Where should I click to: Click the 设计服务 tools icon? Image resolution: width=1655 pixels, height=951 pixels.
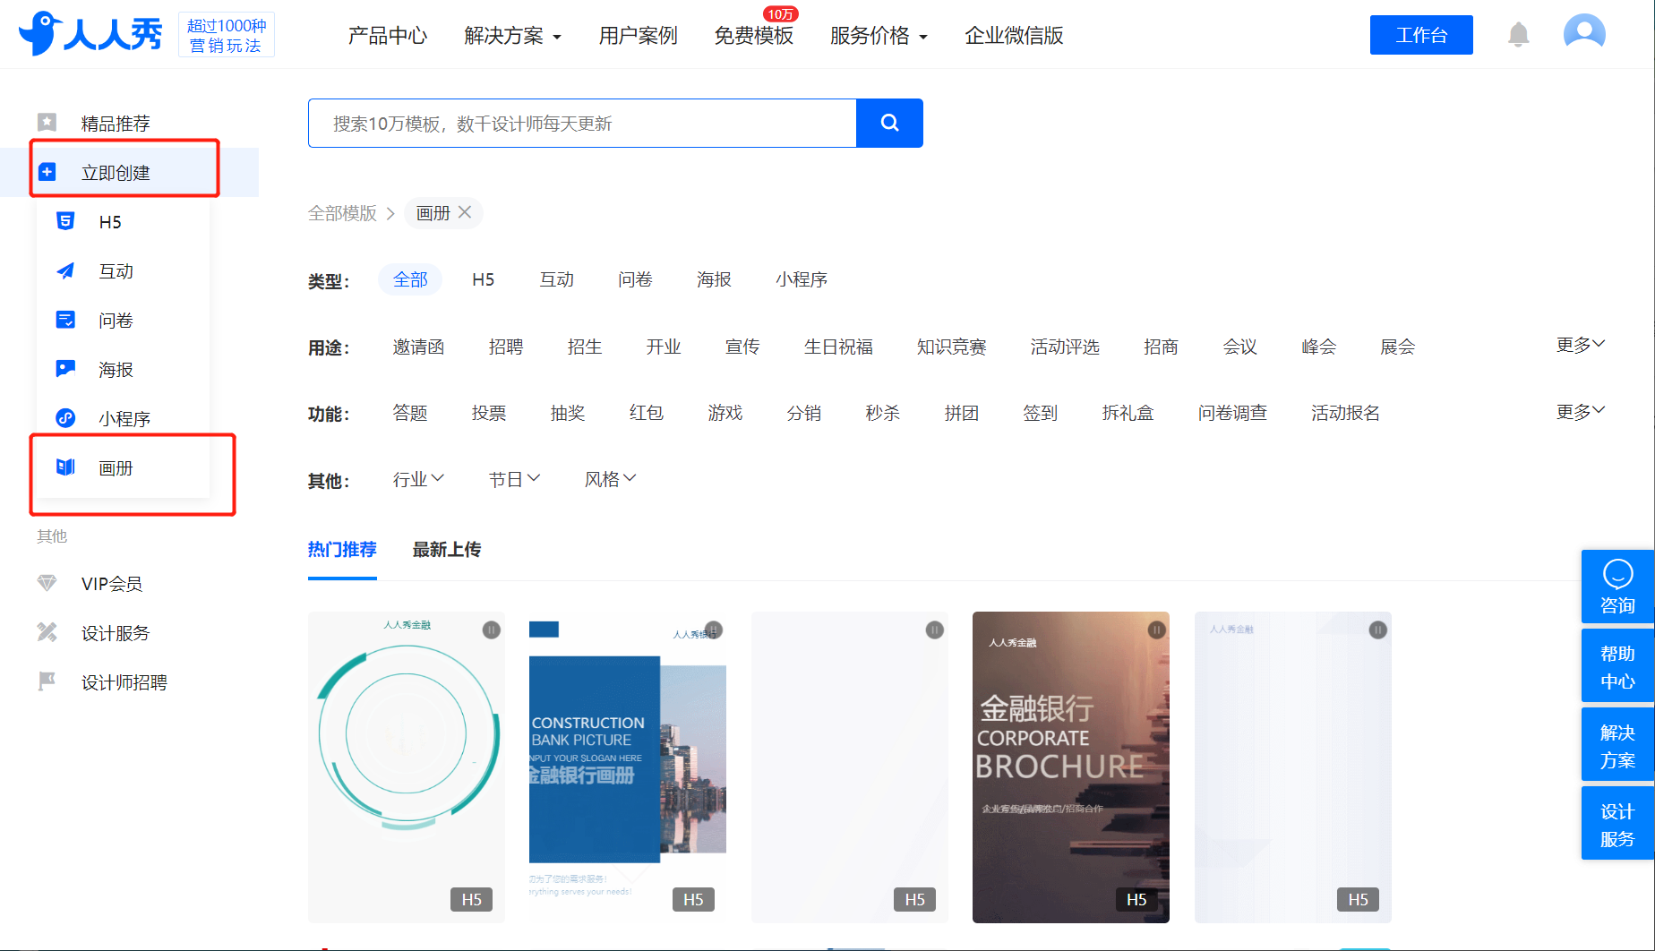click(x=47, y=632)
